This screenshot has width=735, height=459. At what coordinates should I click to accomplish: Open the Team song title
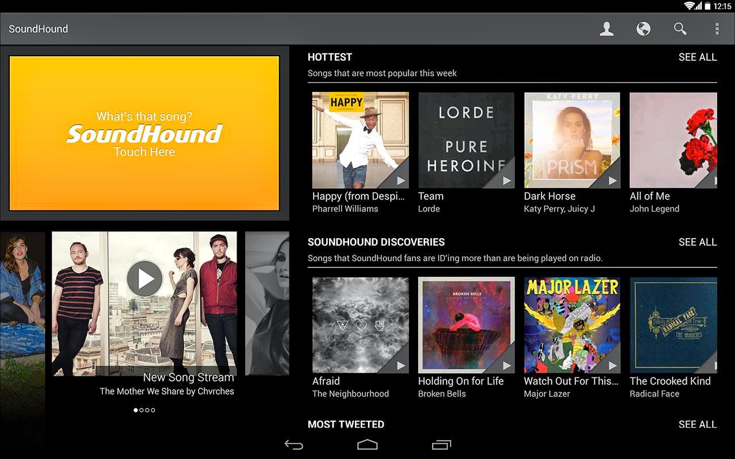[431, 196]
